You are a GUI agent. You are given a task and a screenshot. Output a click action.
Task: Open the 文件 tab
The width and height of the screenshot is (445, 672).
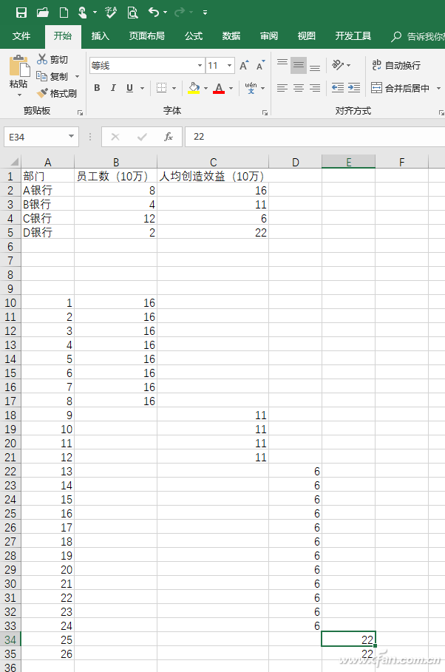(21, 36)
